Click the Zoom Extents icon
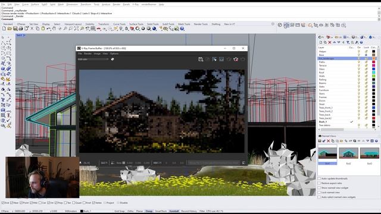 coord(76,29)
